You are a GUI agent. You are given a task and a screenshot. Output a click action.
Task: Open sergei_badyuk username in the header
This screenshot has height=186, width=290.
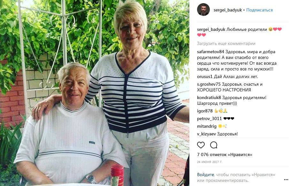pyautogui.click(x=228, y=10)
